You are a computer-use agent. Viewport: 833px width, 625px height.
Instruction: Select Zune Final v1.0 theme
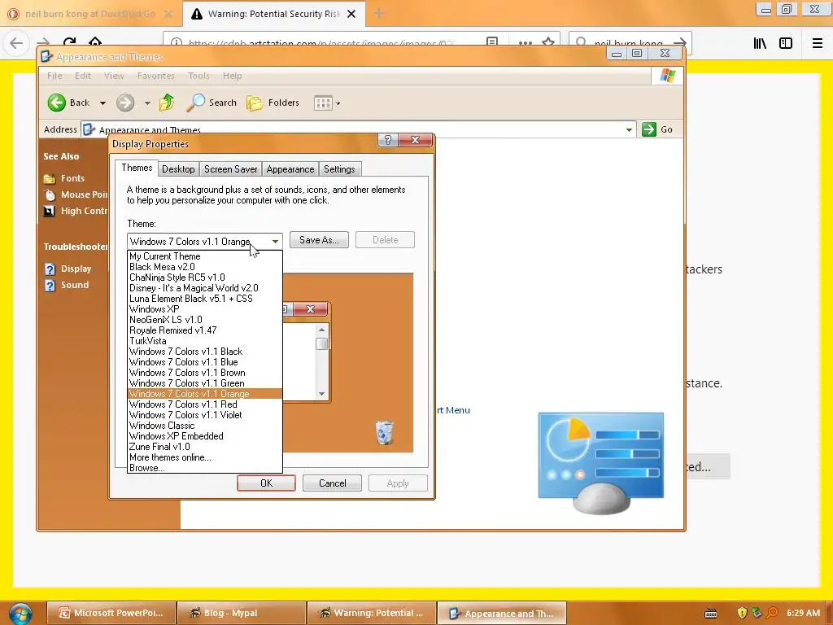205,447
